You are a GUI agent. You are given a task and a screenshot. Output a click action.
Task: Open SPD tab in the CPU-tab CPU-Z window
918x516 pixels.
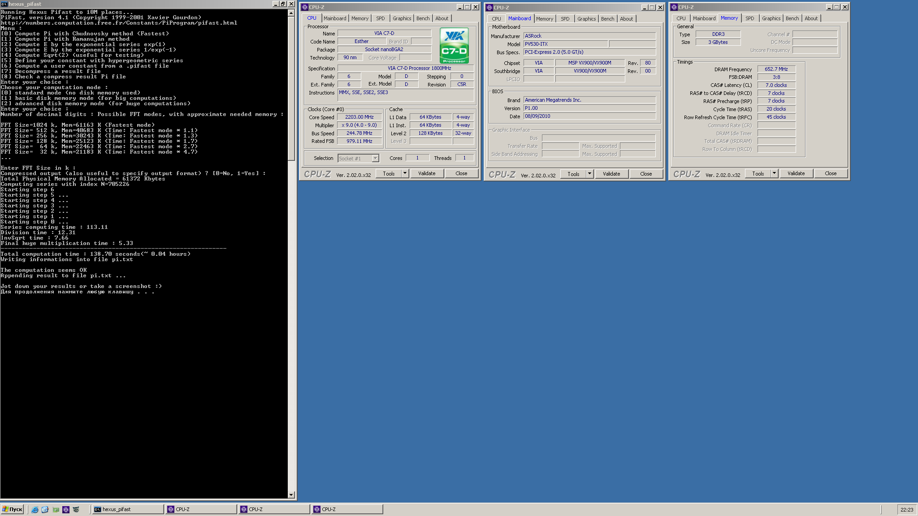pyautogui.click(x=381, y=18)
